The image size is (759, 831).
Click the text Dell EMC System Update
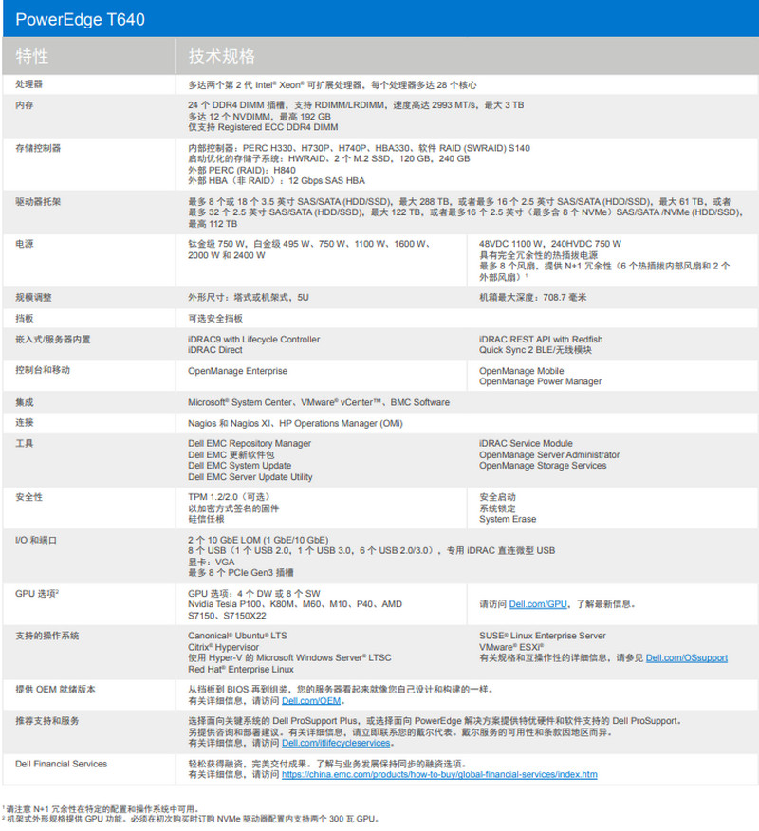point(240,466)
